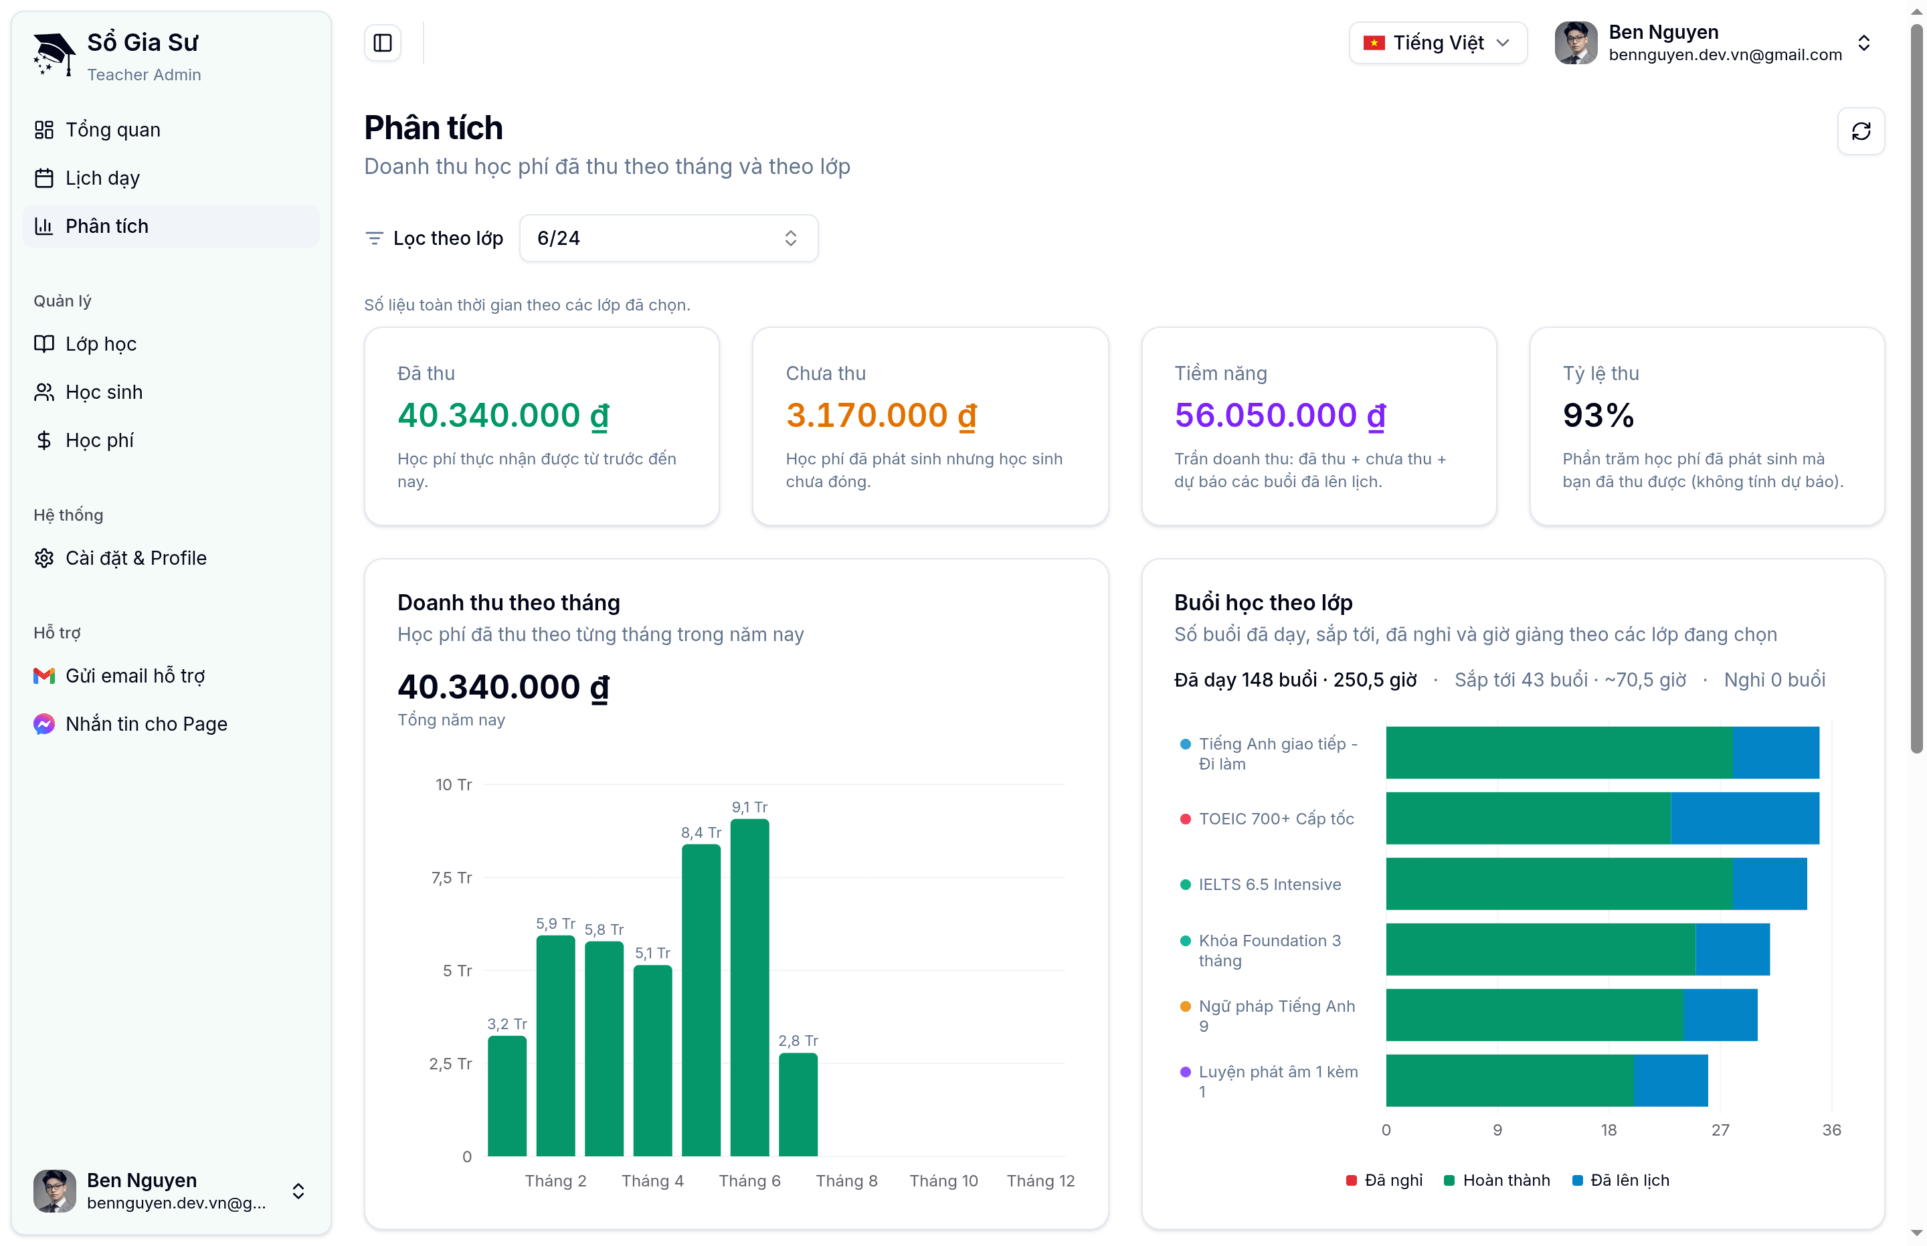Click the Phân tích bar chart icon
The image size is (1927, 1246).
tap(43, 226)
